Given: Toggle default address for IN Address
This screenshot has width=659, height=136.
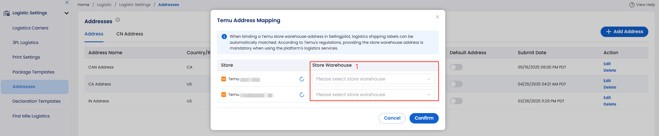Looking at the screenshot, I should [456, 101].
